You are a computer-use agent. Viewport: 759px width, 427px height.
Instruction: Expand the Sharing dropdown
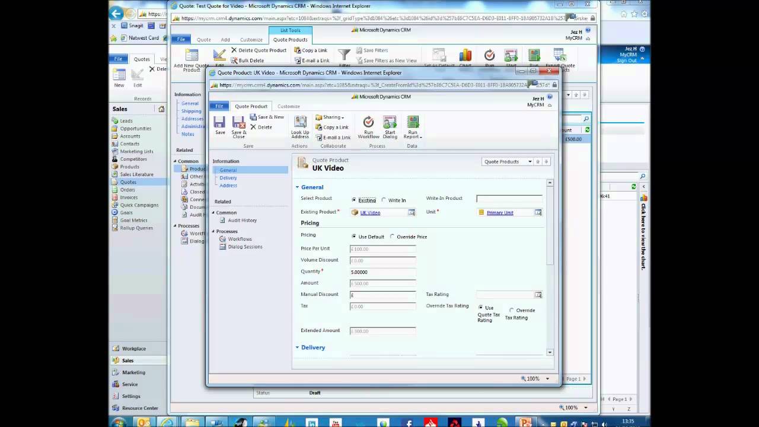point(330,117)
